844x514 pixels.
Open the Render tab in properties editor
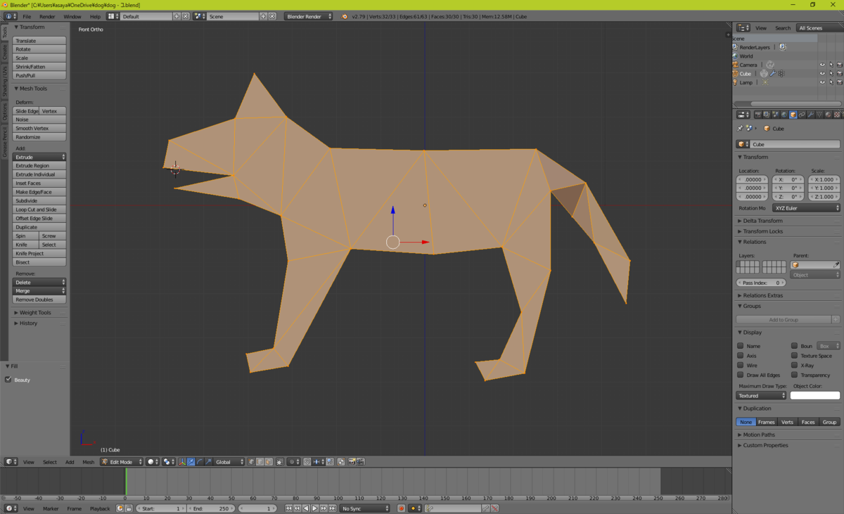[758, 115]
